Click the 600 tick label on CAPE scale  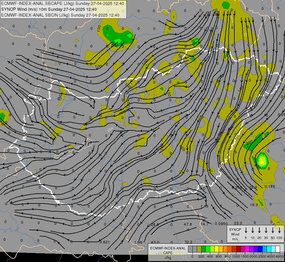pos(219,256)
